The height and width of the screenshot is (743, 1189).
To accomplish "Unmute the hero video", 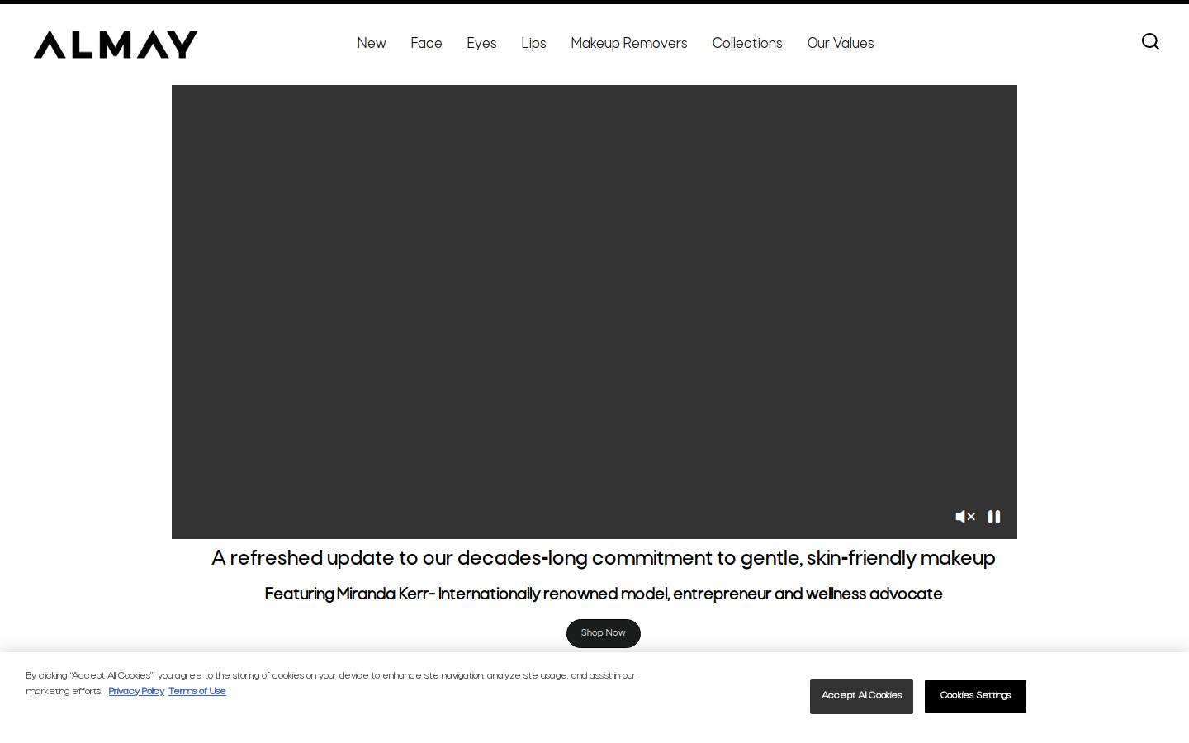I will coord(965,517).
